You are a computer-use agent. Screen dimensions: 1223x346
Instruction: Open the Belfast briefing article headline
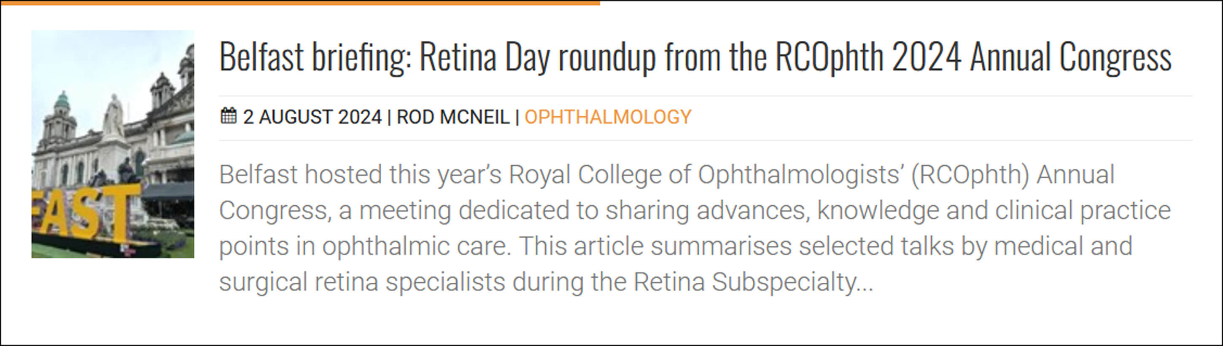click(695, 56)
